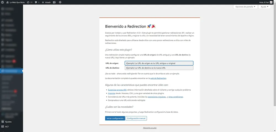Click the Ajustes sidebar icon
Image resolution: width=276 pixels, height=132 pixels.
[2, 122]
